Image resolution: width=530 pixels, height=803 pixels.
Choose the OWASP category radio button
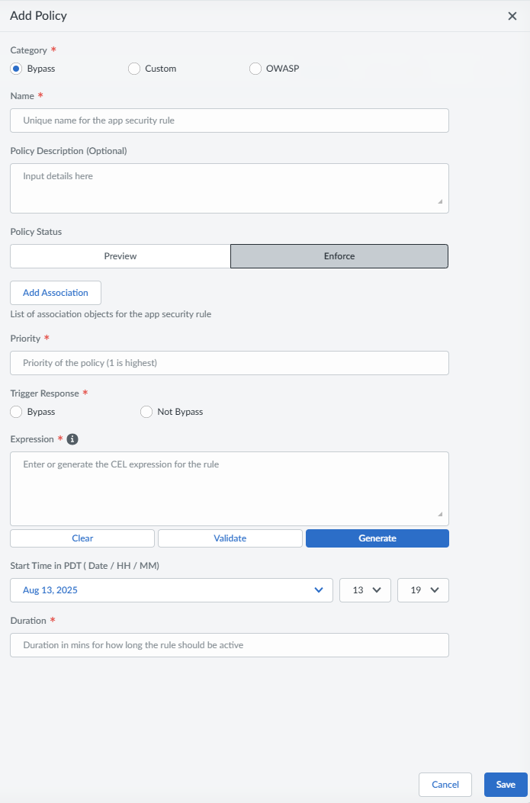coord(255,69)
